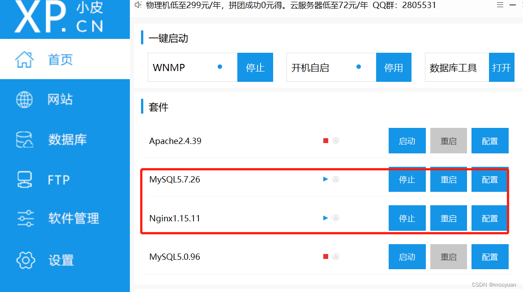This screenshot has width=523, height=292.
Task: Click the blue running arrow for MySQL5.7.26
Action: (x=326, y=179)
